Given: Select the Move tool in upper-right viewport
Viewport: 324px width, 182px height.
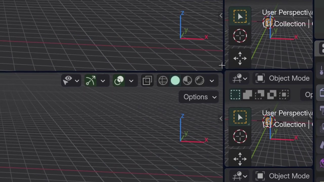Looking at the screenshot, I should coord(240,58).
